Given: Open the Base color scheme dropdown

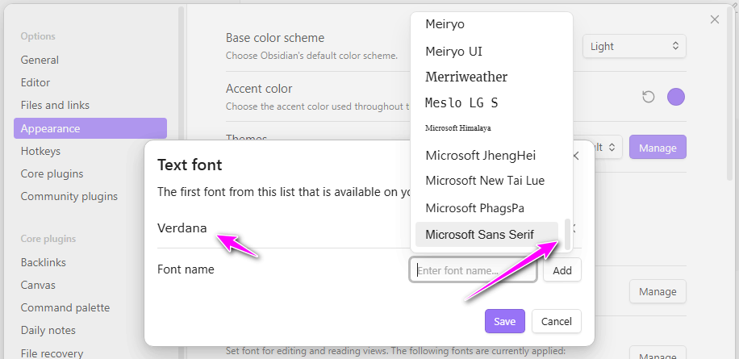Looking at the screenshot, I should pos(634,46).
